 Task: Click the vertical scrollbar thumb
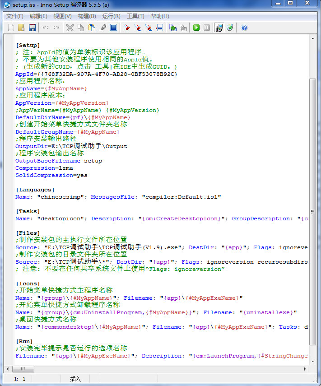point(312,212)
